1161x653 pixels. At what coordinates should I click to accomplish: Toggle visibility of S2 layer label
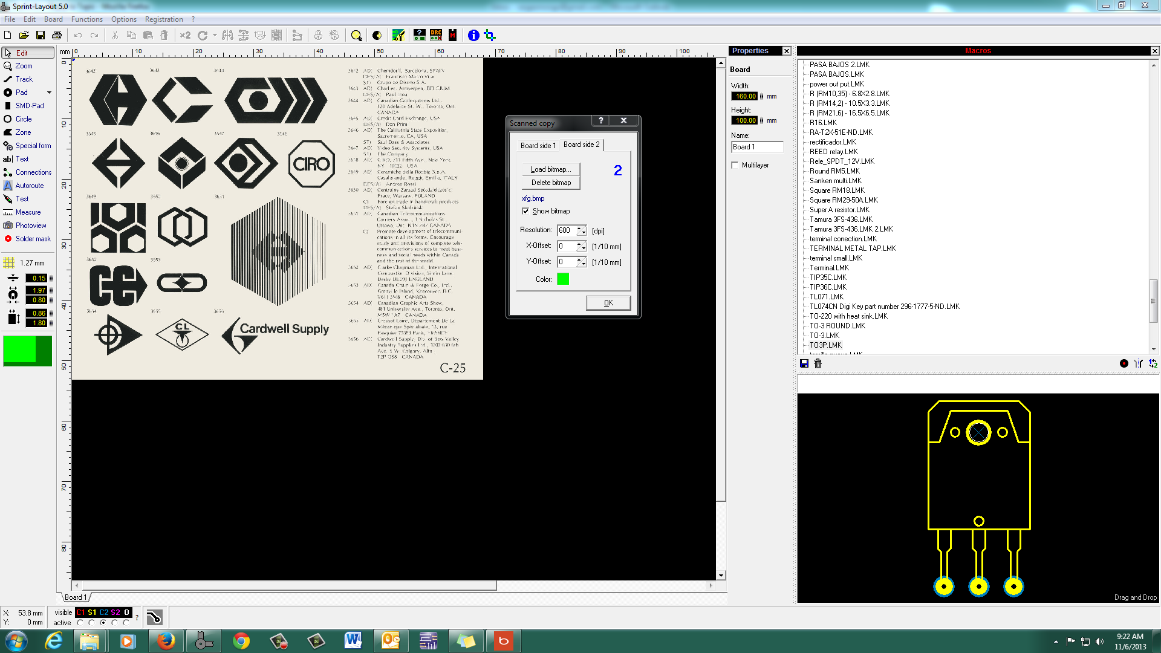(x=115, y=612)
